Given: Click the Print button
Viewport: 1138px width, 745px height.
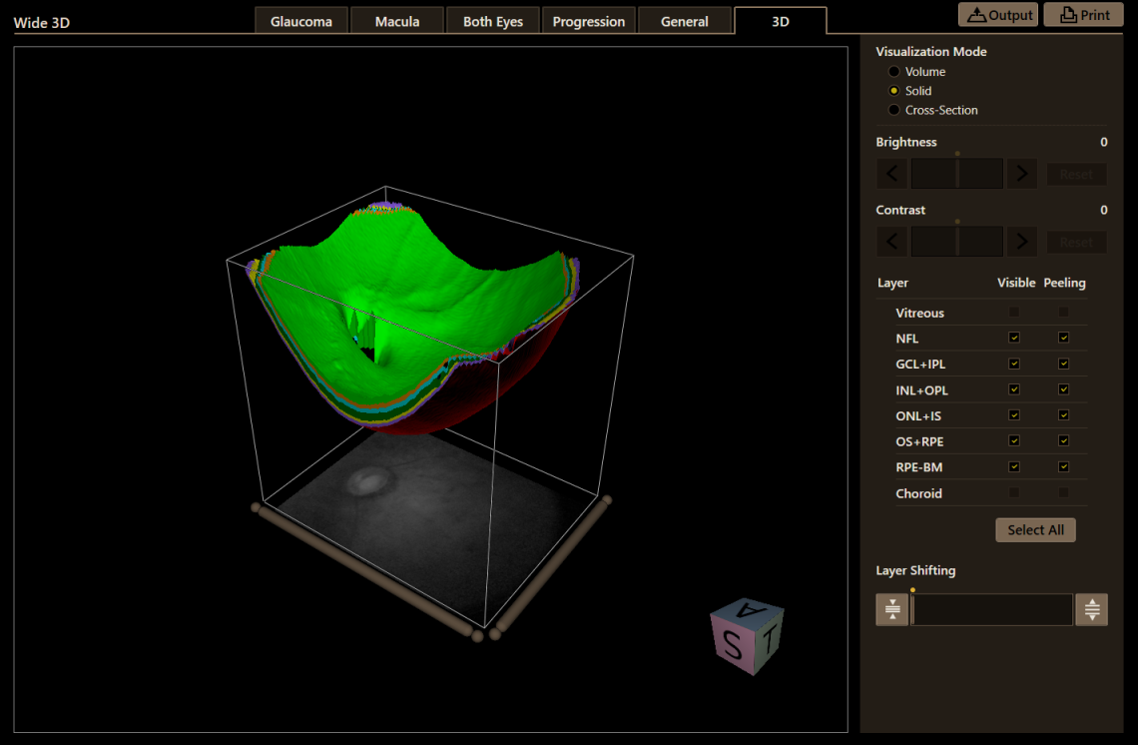Looking at the screenshot, I should pos(1082,15).
